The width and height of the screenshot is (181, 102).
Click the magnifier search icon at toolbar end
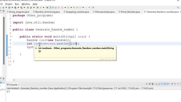tap(178, 8)
